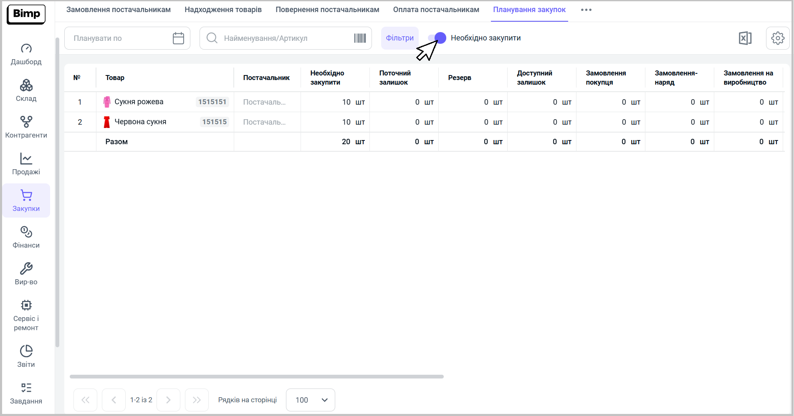This screenshot has height=416, width=794.
Task: Open the calendar date picker icon
Action: pyautogui.click(x=178, y=38)
